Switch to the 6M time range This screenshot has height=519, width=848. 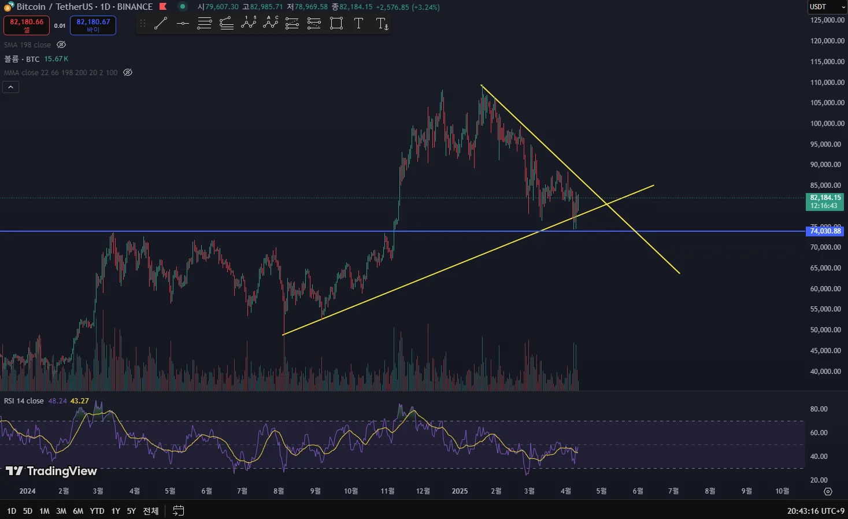pyautogui.click(x=78, y=511)
